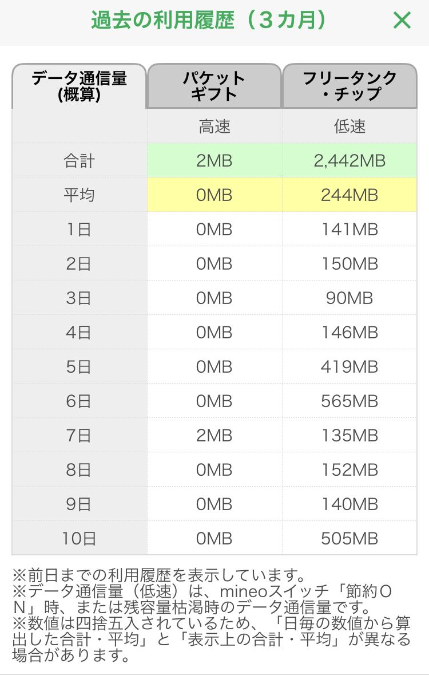Click the 1日 row label
The image size is (429, 675).
(79, 230)
